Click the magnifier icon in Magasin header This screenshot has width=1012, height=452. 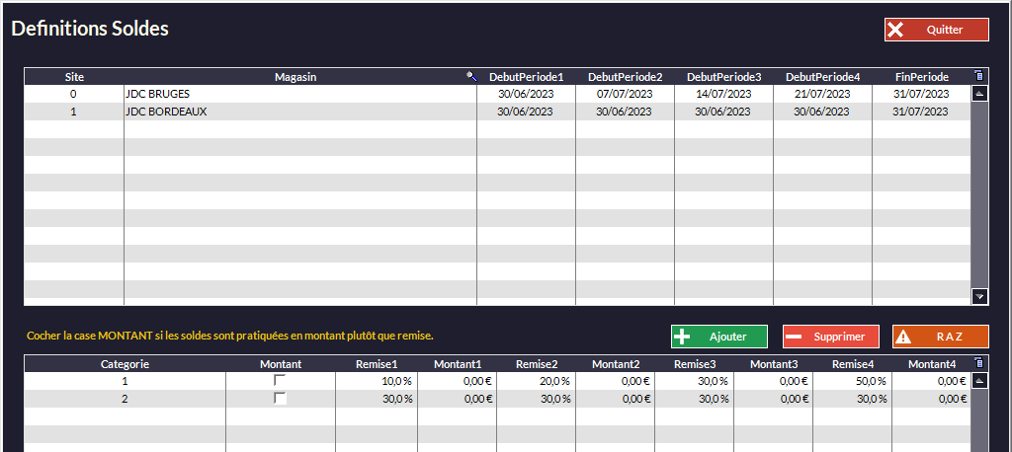click(x=471, y=76)
